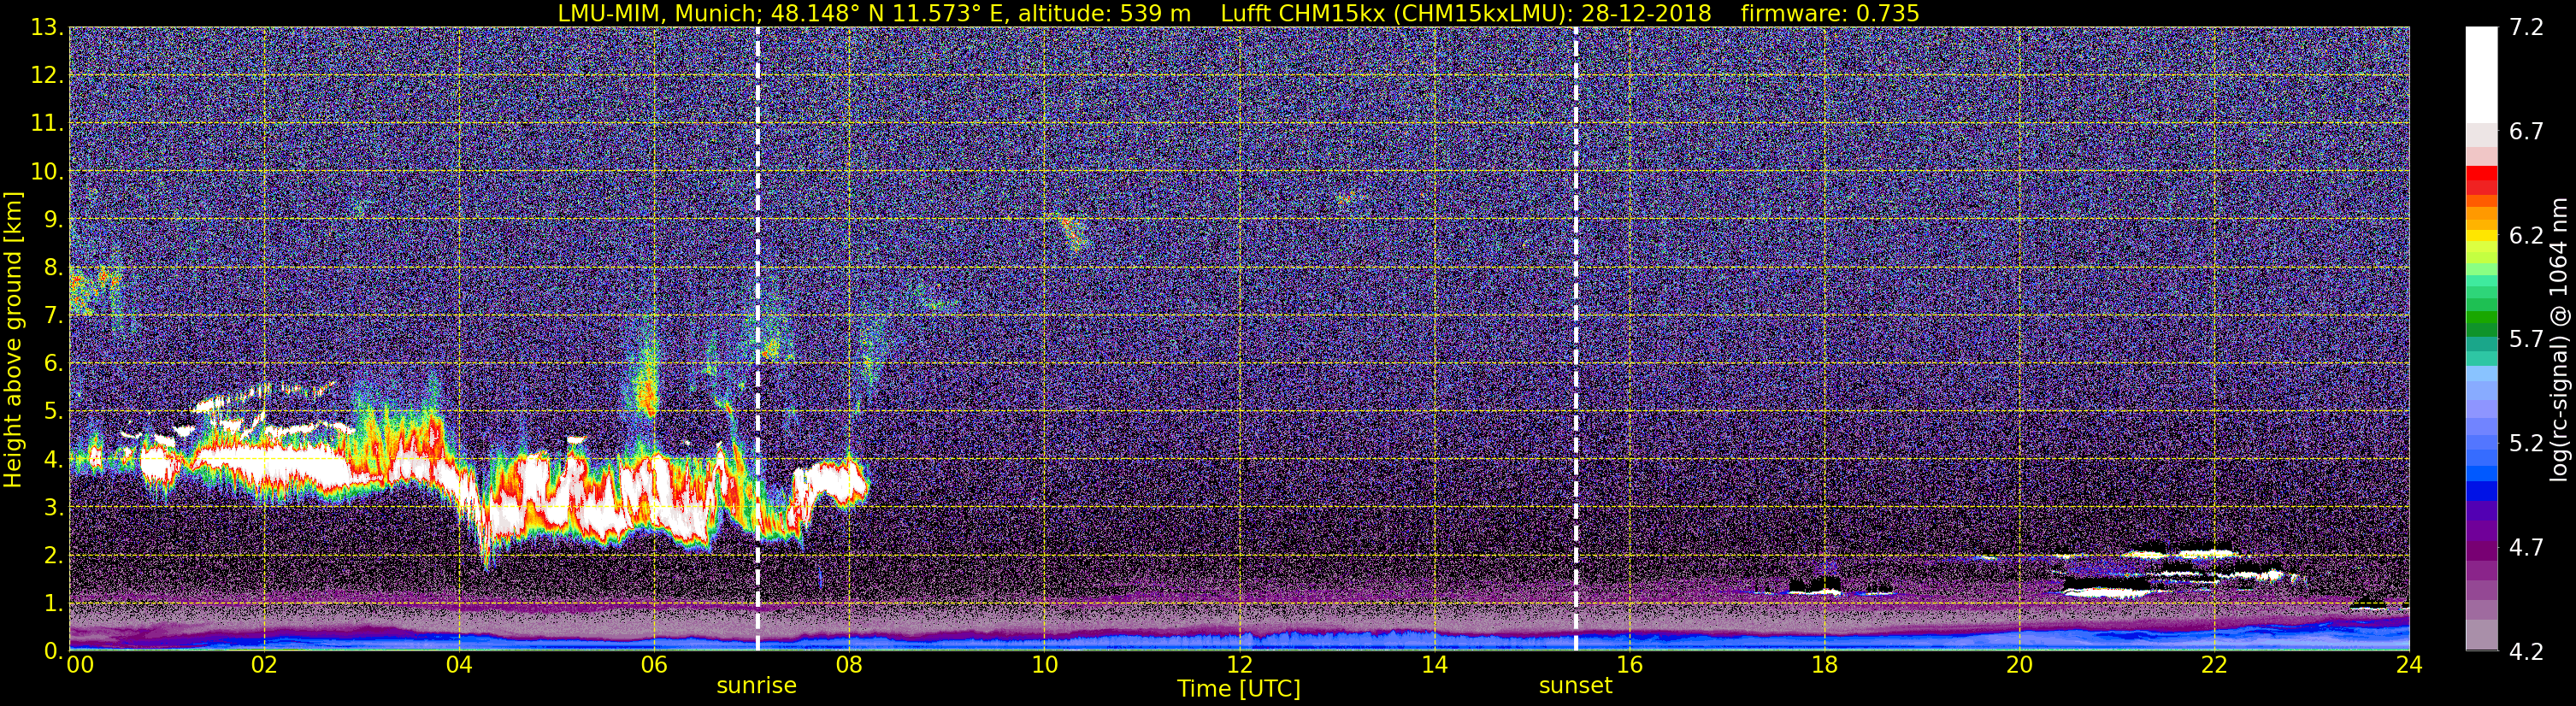Click the time axis tick label 24
The image size is (2576, 706).
(2409, 665)
